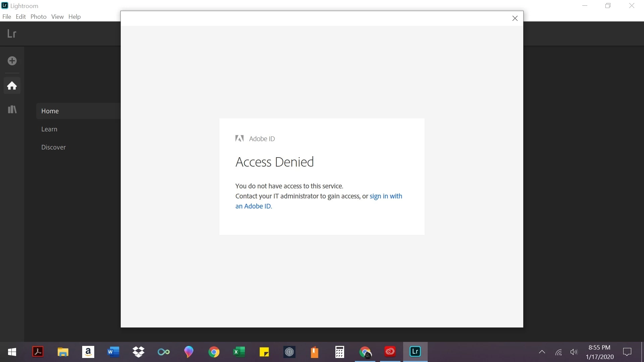Open the Photo menu

tap(38, 17)
